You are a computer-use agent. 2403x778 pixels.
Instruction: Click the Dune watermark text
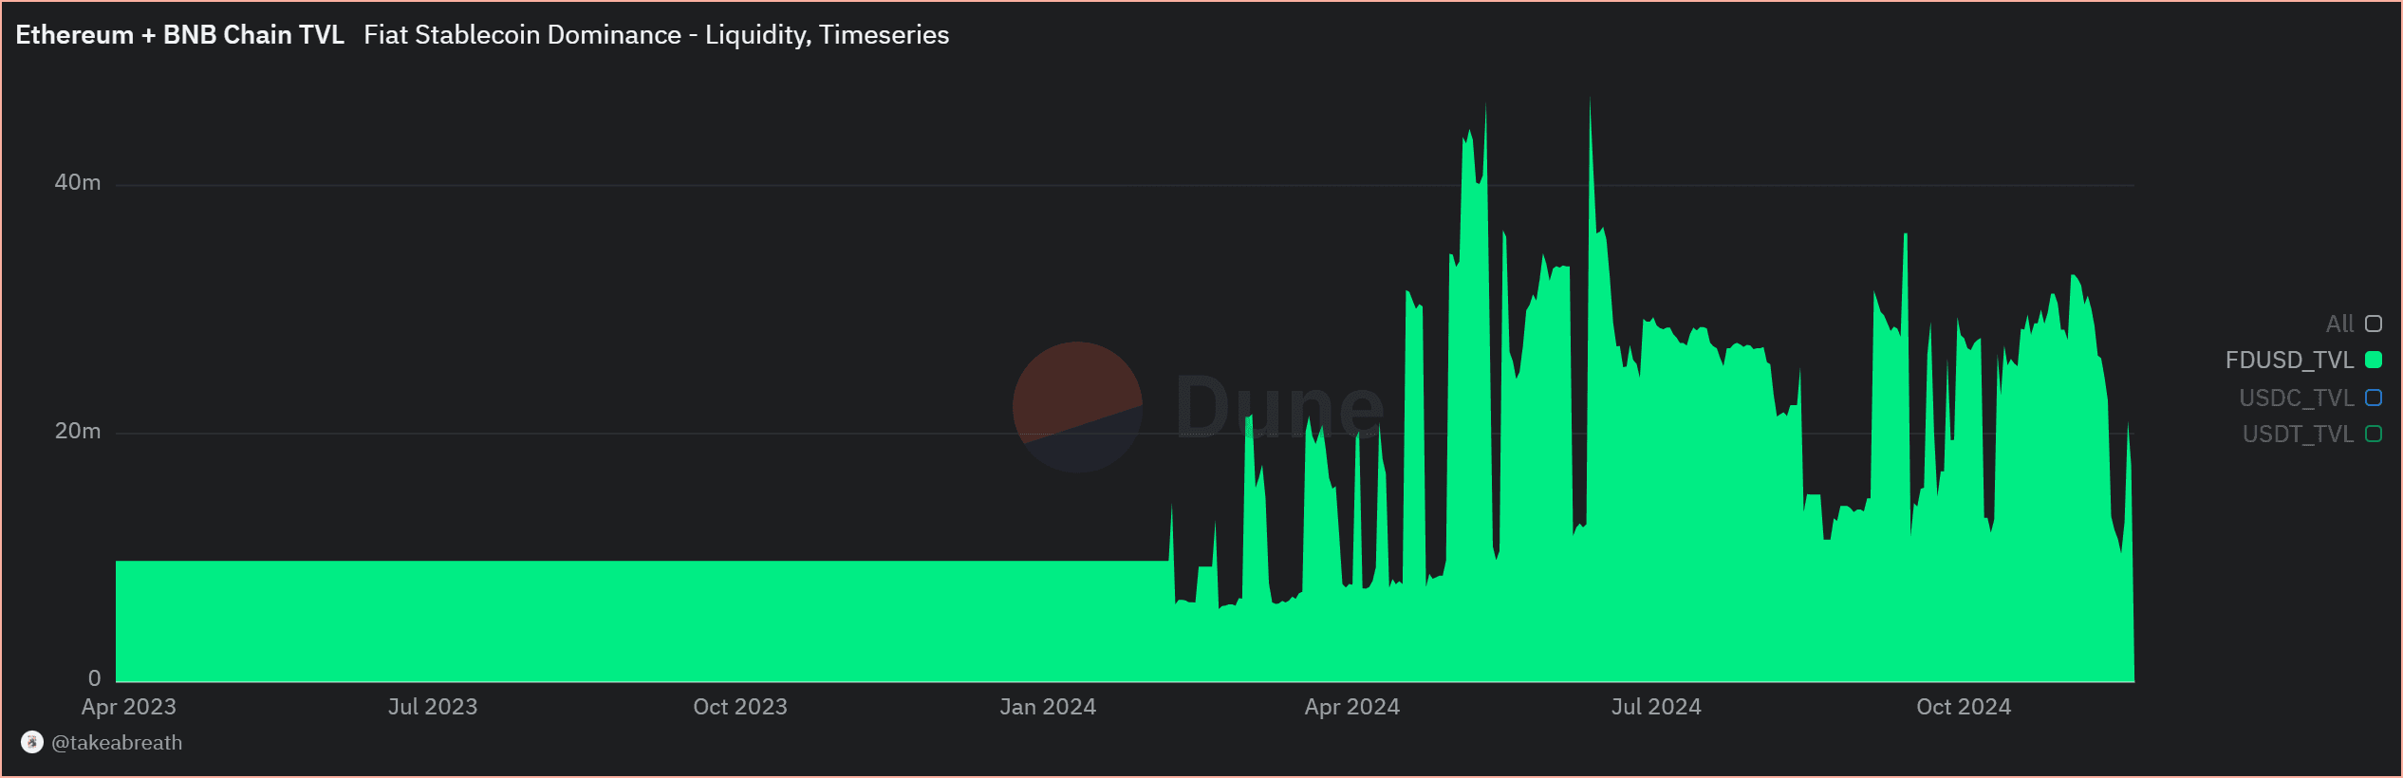coord(1278,407)
